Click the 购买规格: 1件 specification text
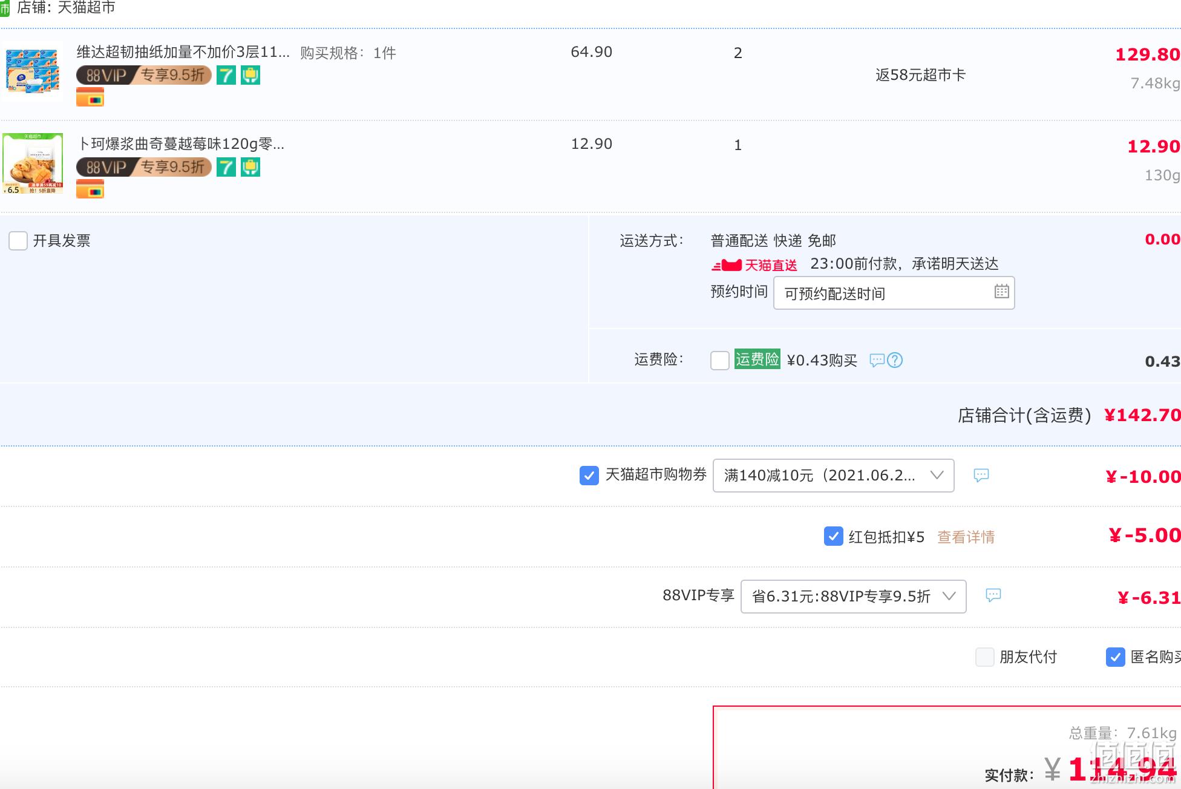1181x789 pixels. point(348,53)
